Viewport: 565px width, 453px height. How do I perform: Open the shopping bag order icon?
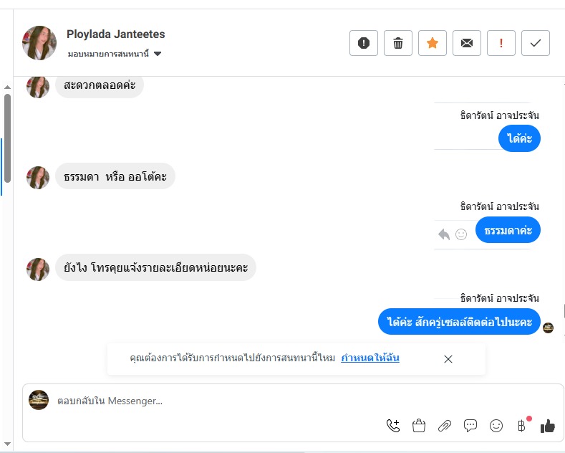(419, 426)
